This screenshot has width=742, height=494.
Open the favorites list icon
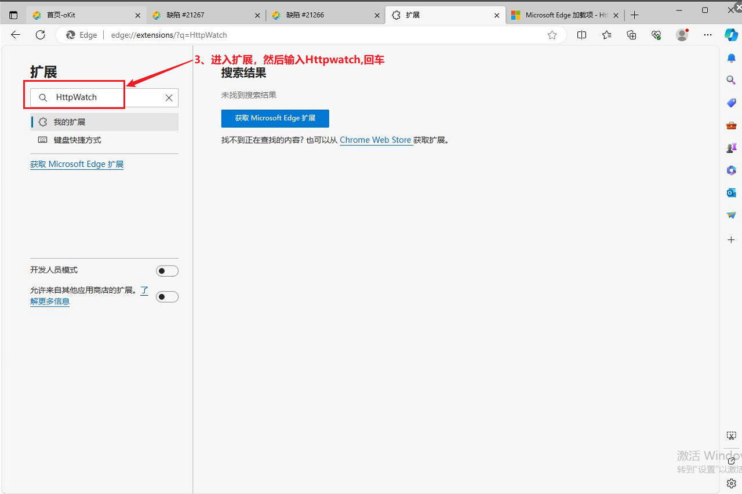tap(606, 35)
